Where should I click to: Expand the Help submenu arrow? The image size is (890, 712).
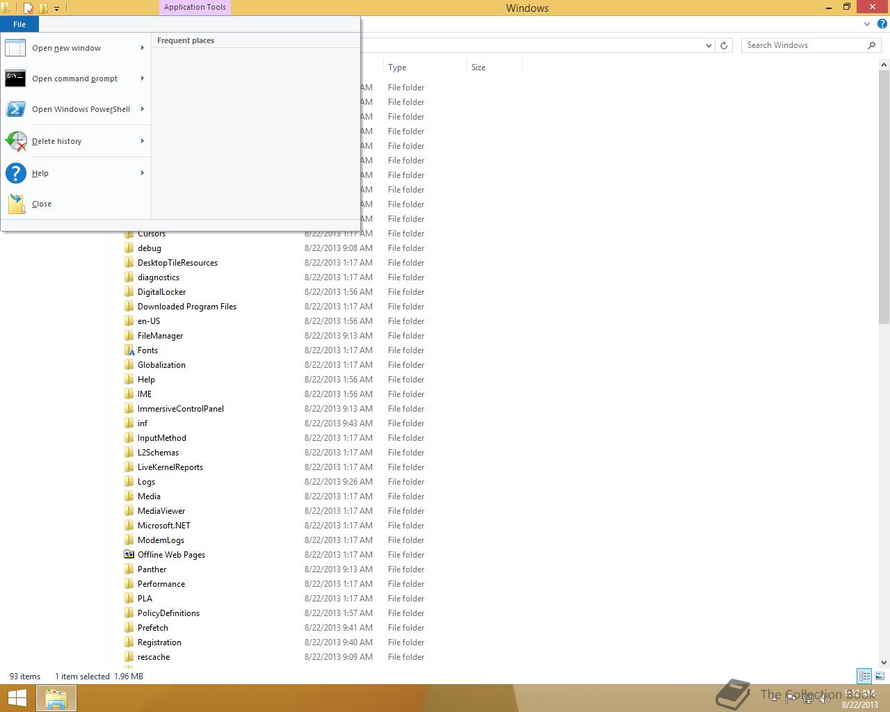(x=143, y=173)
